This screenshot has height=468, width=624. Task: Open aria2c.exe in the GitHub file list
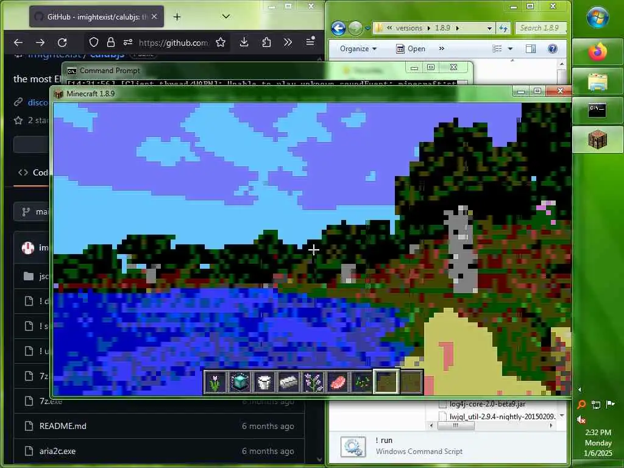tap(57, 451)
